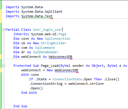
Task: Click the error smart tag under WebconnectDB declaration
Action: pos(71,59)
